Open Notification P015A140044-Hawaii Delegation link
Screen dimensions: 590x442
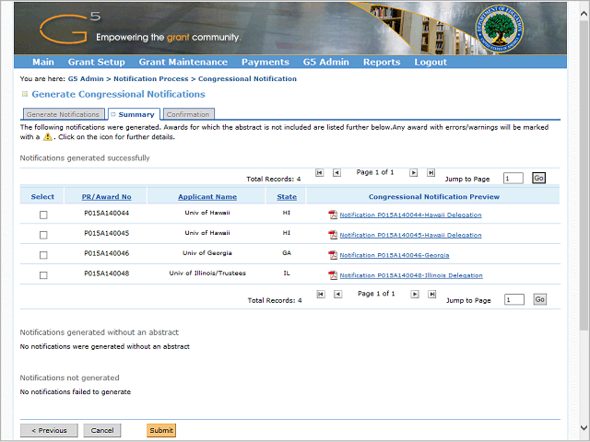tap(410, 215)
